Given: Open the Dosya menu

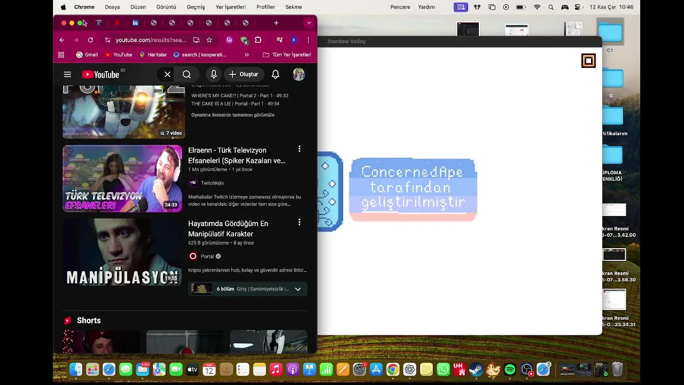Looking at the screenshot, I should click(112, 7).
